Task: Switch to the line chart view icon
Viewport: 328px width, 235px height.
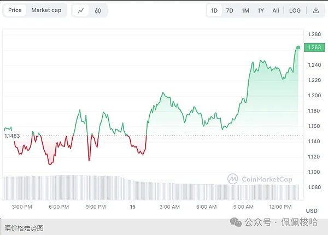Action: point(81,10)
